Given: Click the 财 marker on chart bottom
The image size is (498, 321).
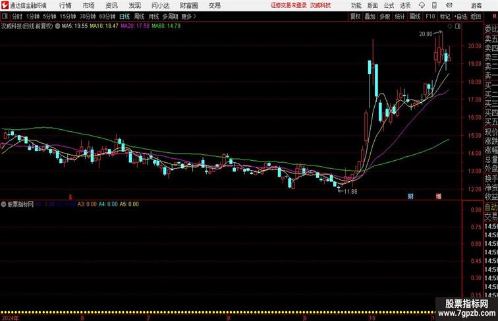Looking at the screenshot, I should coord(410,196).
